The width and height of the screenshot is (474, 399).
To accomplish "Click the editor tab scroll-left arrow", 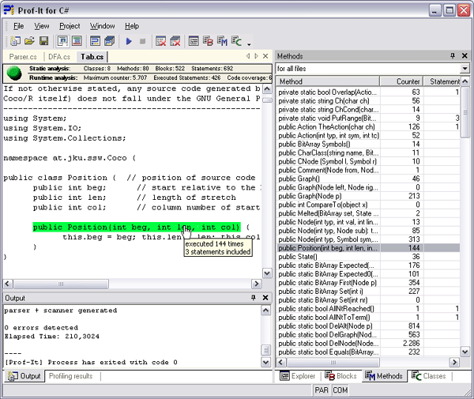I will tap(248, 56).
